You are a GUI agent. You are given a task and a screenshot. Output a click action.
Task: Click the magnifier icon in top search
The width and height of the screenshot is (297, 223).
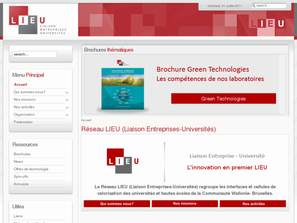[254, 6]
